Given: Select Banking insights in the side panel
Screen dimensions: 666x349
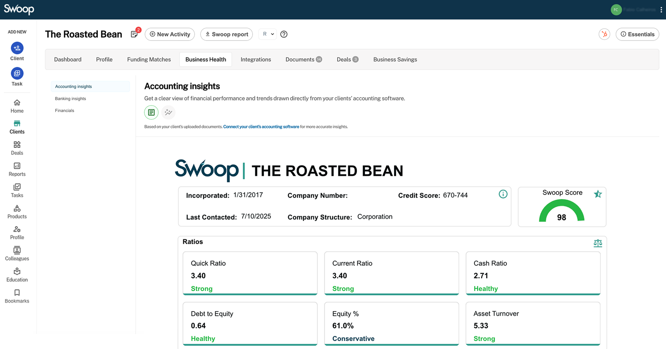Looking at the screenshot, I should tap(70, 99).
